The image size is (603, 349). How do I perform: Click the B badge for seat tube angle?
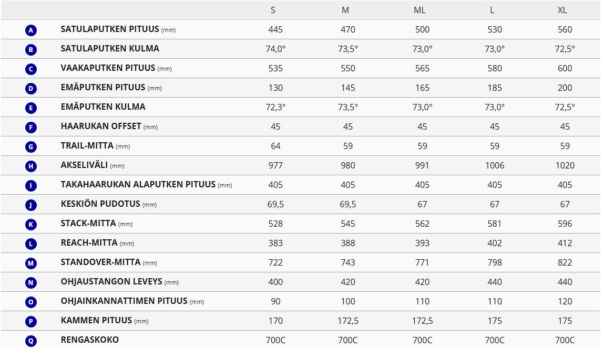tap(31, 50)
